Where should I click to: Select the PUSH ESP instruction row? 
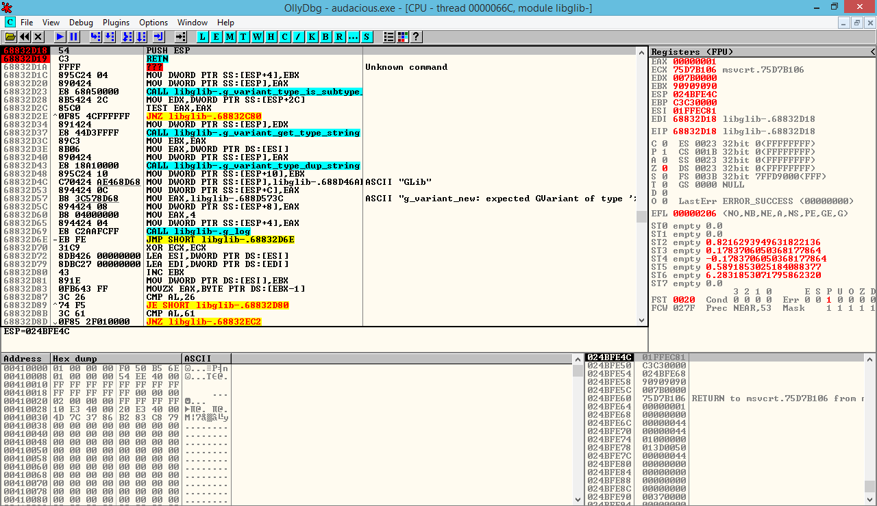pyautogui.click(x=318, y=51)
